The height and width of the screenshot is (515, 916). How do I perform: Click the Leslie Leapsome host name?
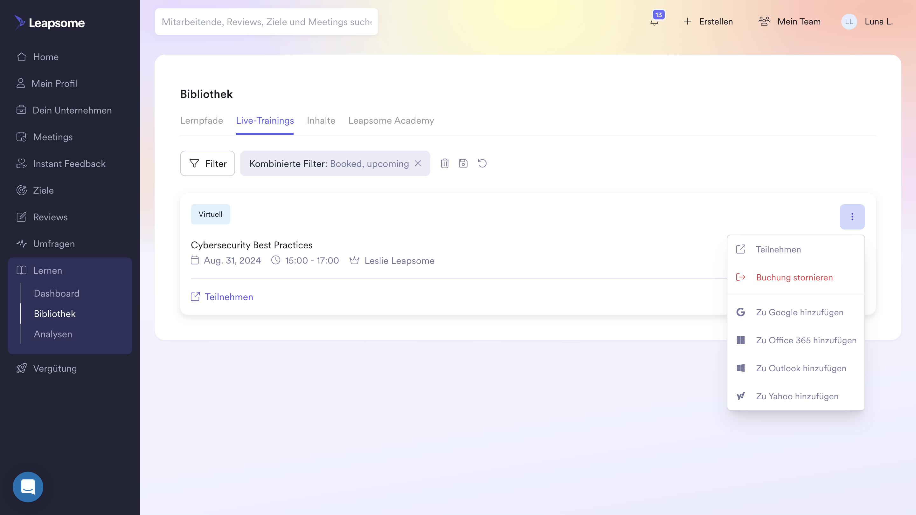pos(399,261)
